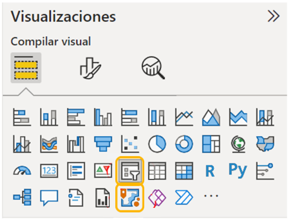
Task: Open more visuals via the ellipsis
Action: tap(211, 196)
